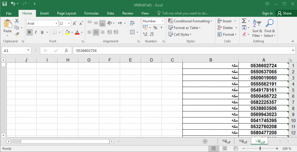The width and height of the screenshot is (297, 152).
Task: Expand Format as Table menu
Action: (184, 28)
